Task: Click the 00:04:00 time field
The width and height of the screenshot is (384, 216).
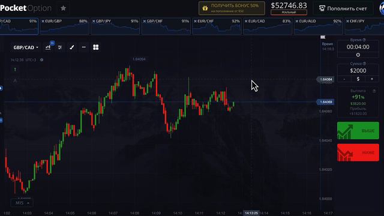Action: pyautogui.click(x=358, y=47)
